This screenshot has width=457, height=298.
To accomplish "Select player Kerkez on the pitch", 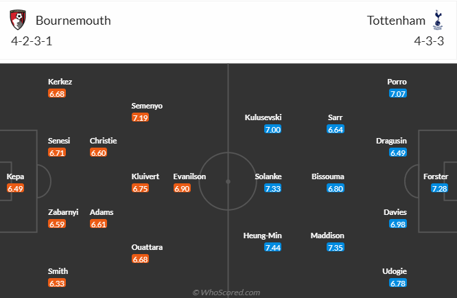I will (60, 82).
